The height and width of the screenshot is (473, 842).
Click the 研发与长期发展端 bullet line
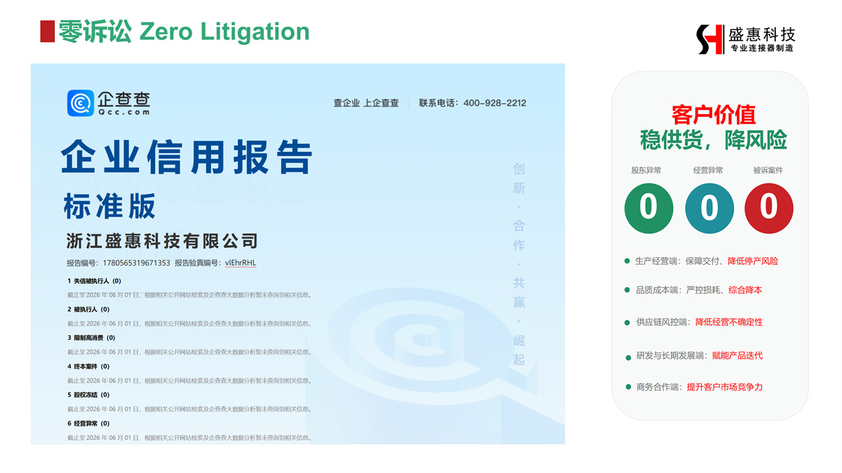click(694, 355)
